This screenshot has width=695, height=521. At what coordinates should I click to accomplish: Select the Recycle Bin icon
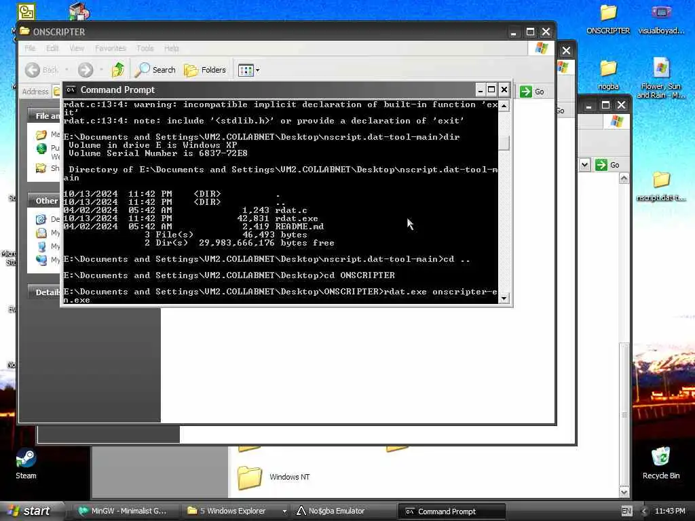tap(661, 463)
